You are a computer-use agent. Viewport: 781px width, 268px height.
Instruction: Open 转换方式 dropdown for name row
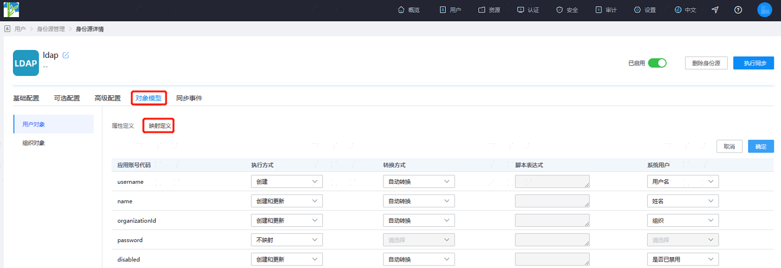tap(419, 201)
